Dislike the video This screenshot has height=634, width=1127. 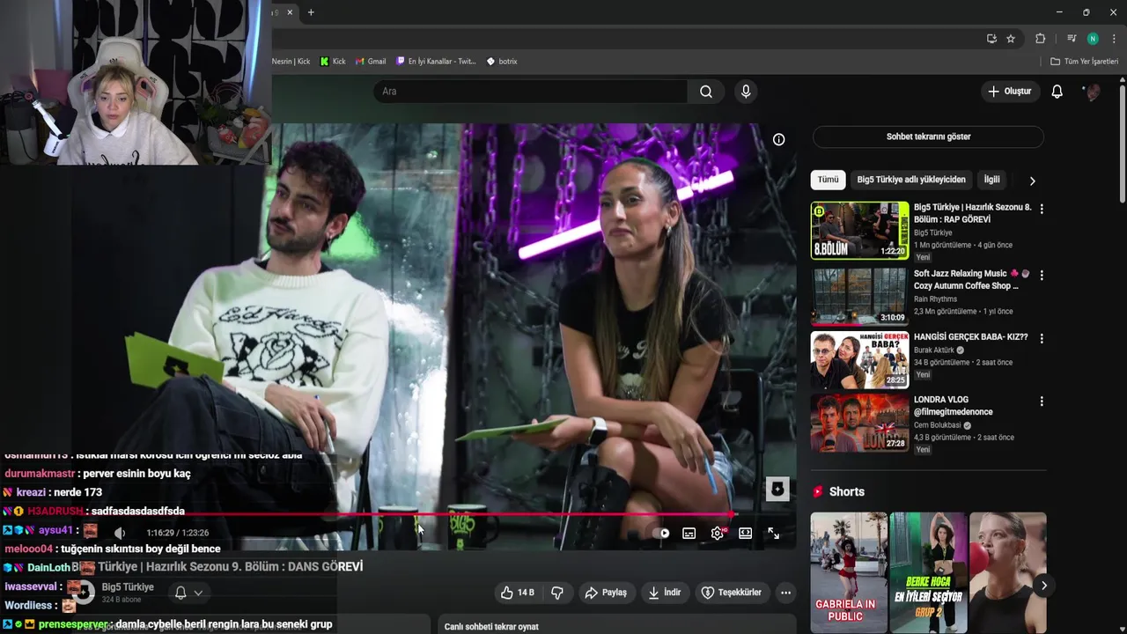[557, 593]
